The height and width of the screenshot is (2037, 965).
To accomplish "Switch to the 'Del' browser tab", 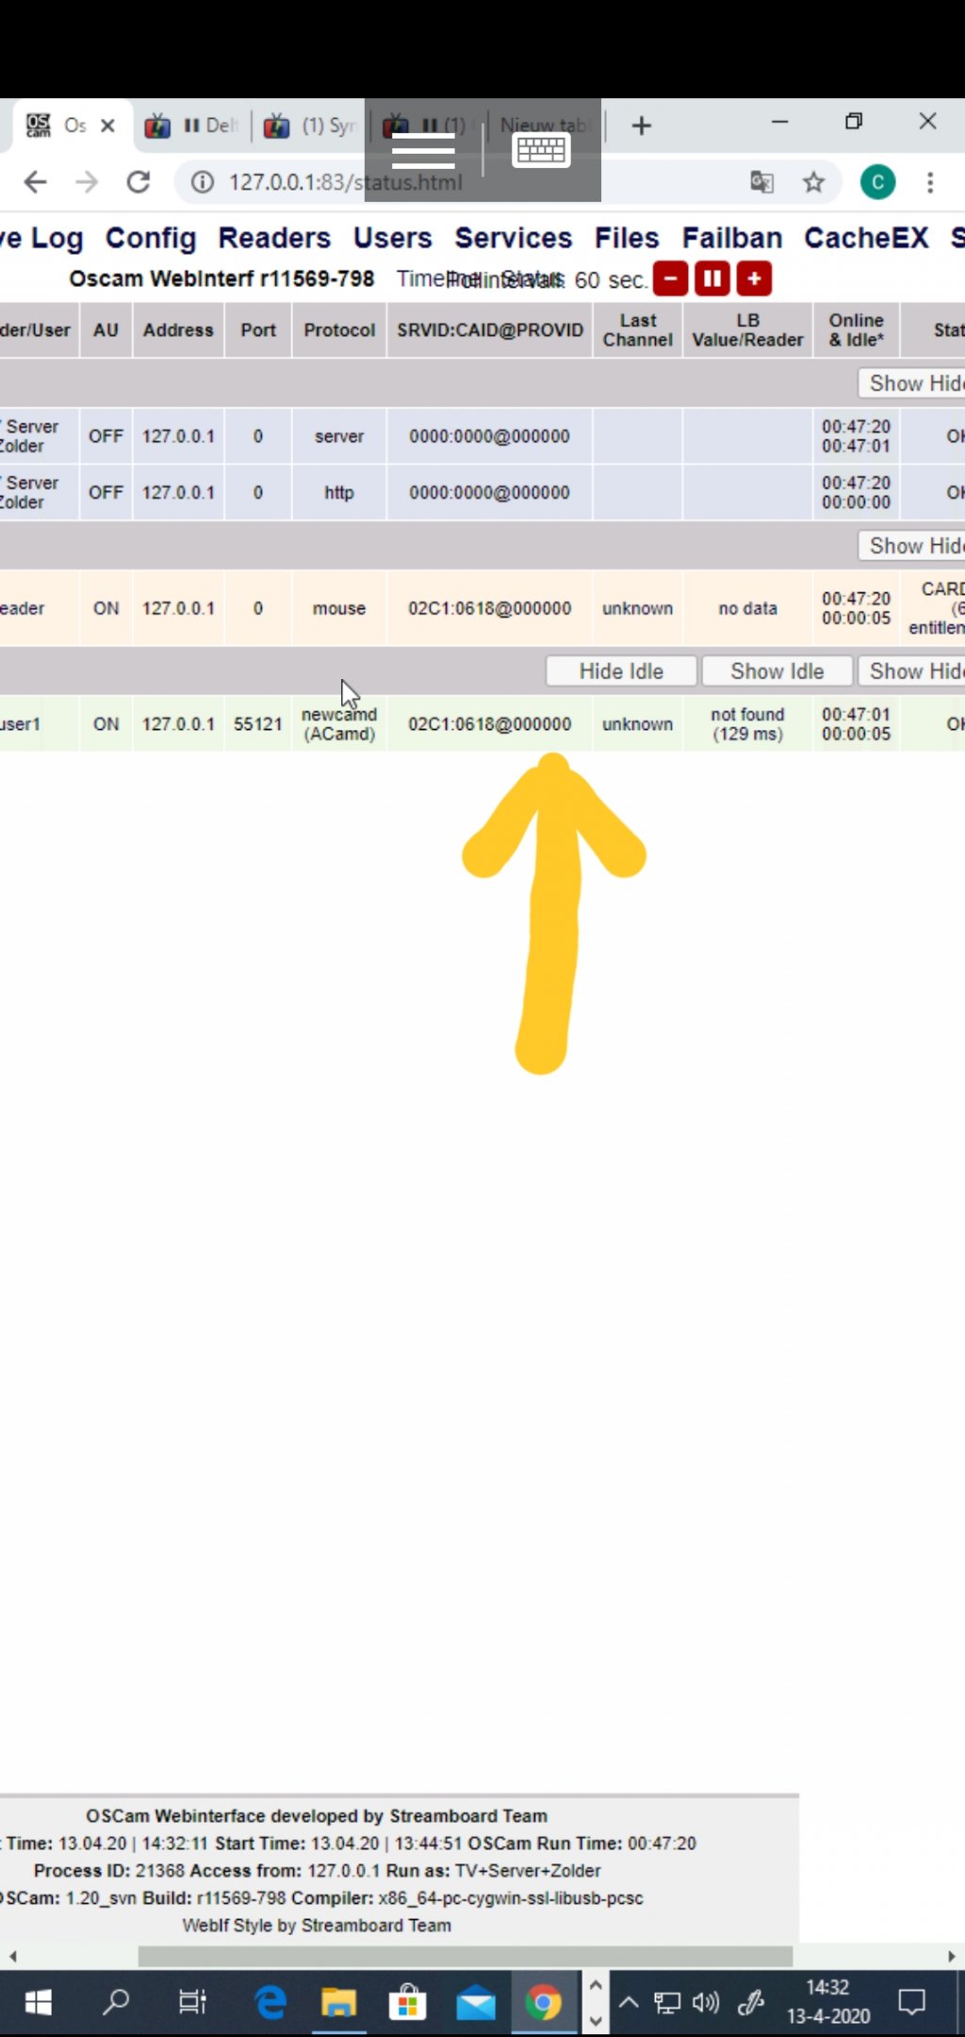I will (x=192, y=125).
